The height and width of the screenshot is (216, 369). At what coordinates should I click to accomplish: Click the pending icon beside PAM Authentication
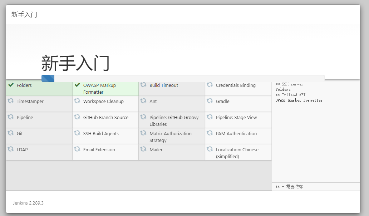210,133
